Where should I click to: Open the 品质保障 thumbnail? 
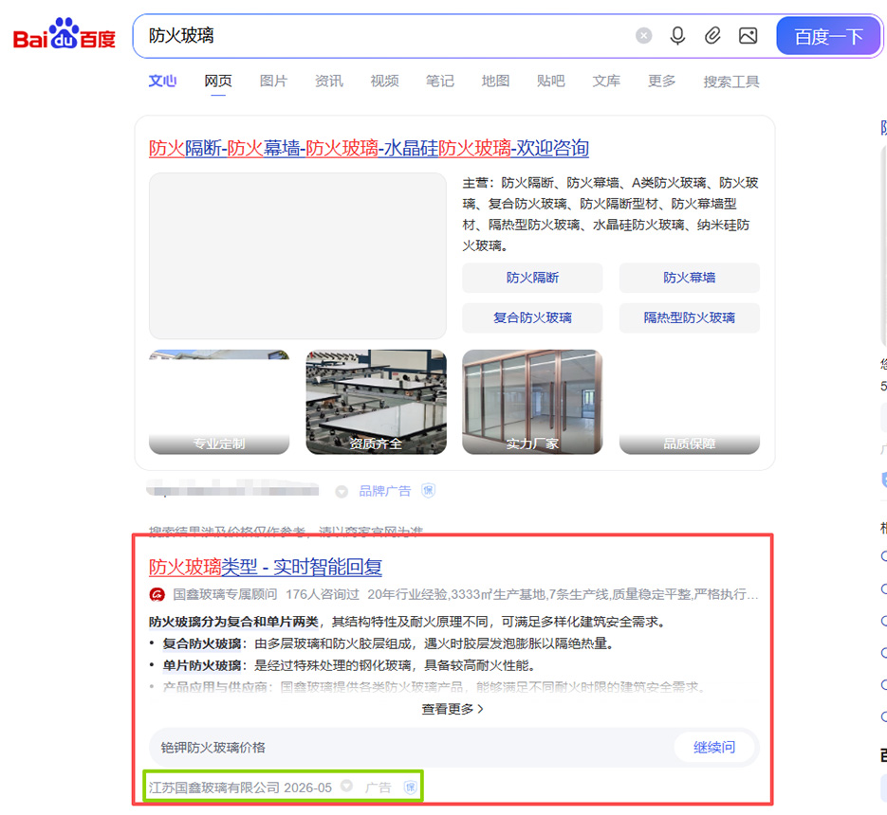(690, 402)
